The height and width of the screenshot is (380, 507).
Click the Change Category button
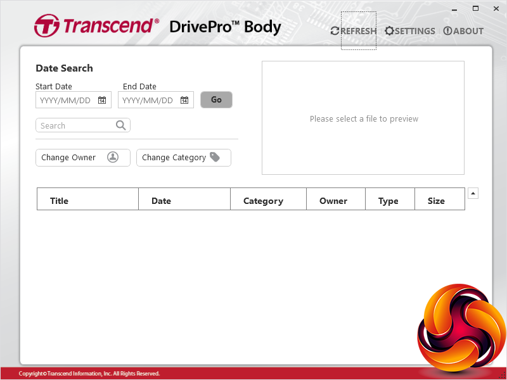184,157
